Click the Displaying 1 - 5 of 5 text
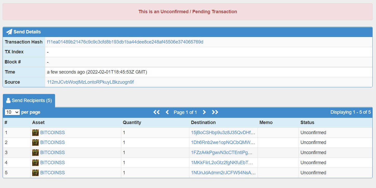The width and height of the screenshot is (376, 188). [x=351, y=112]
